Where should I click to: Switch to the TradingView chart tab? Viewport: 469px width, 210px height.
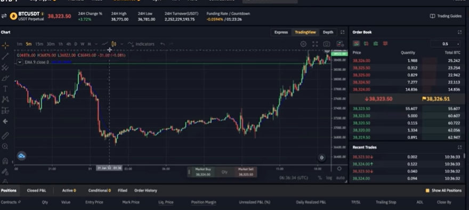click(x=305, y=32)
